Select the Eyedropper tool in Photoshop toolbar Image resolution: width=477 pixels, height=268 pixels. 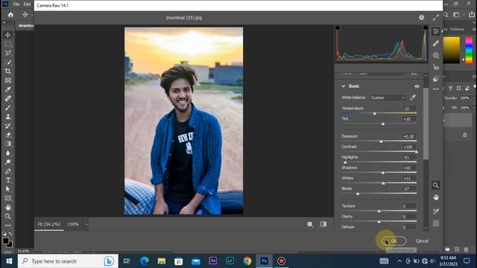point(8,89)
